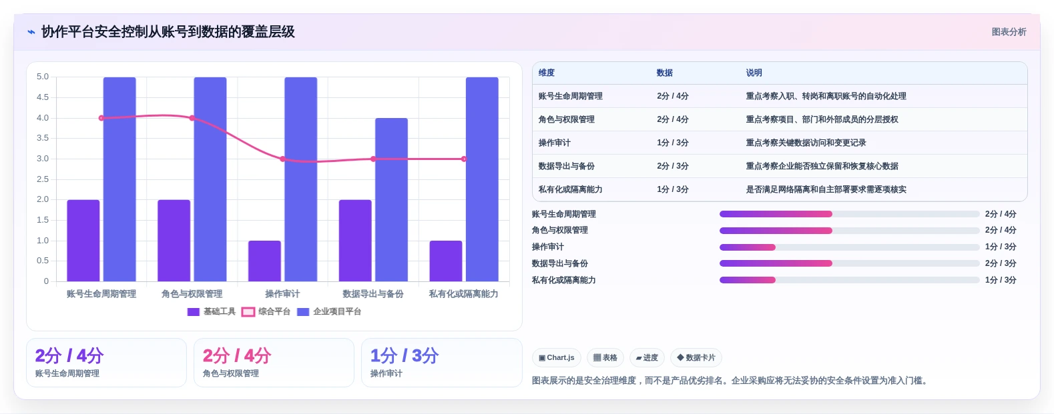Click the 表格 tag

pos(605,358)
